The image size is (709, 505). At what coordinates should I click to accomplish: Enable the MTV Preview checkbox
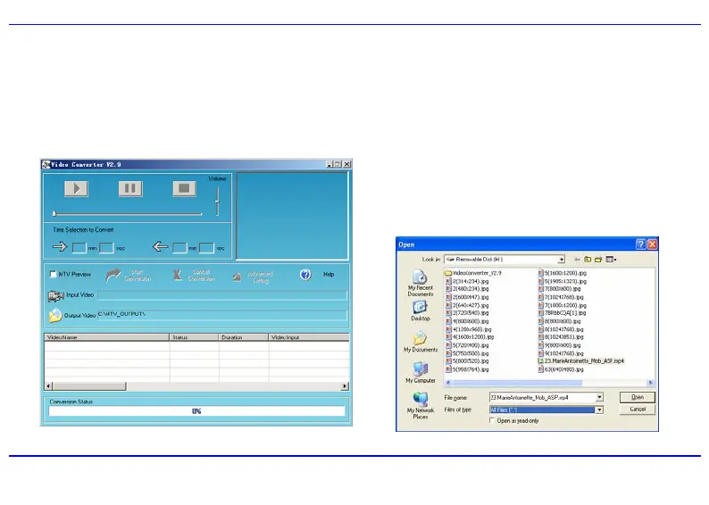pos(54,275)
